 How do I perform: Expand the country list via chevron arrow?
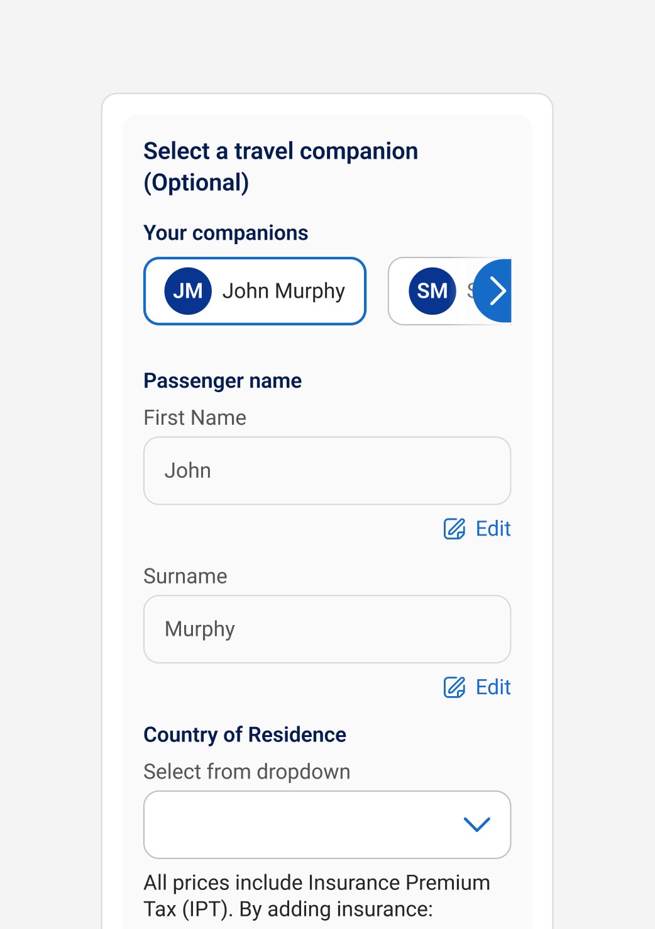point(476,825)
